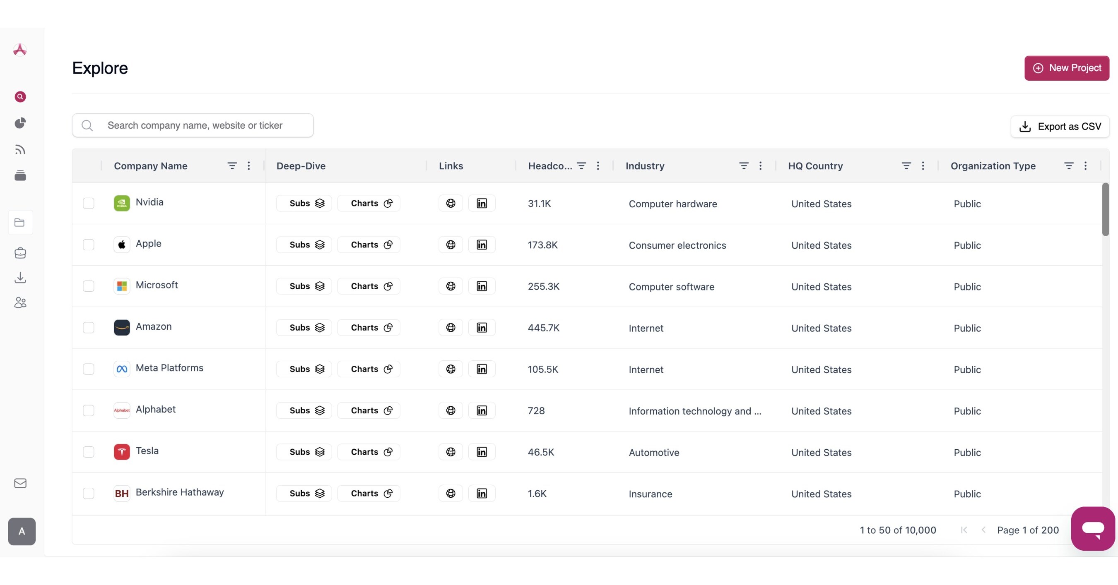Click the team members icon in sidebar

[x=20, y=302]
